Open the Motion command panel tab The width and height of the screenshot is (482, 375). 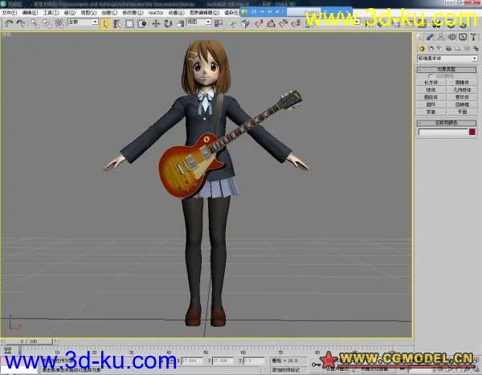[452, 38]
